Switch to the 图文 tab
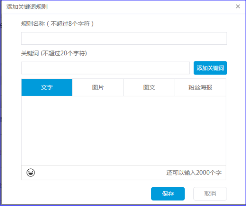246x206 pixels. 149,87
